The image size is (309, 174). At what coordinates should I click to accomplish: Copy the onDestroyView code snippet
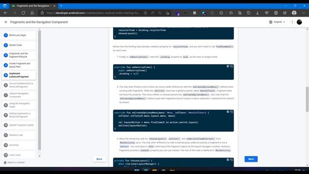[x=232, y=67]
